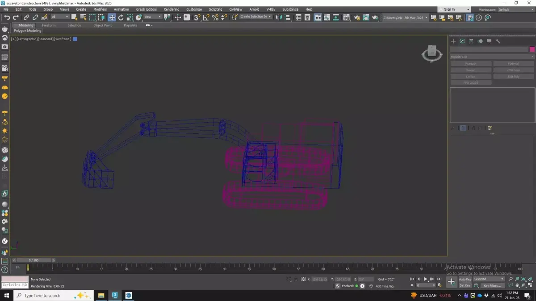Screen dimensions: 536x301
Task: Switch to the Hierarchy command panel
Action: 471,41
